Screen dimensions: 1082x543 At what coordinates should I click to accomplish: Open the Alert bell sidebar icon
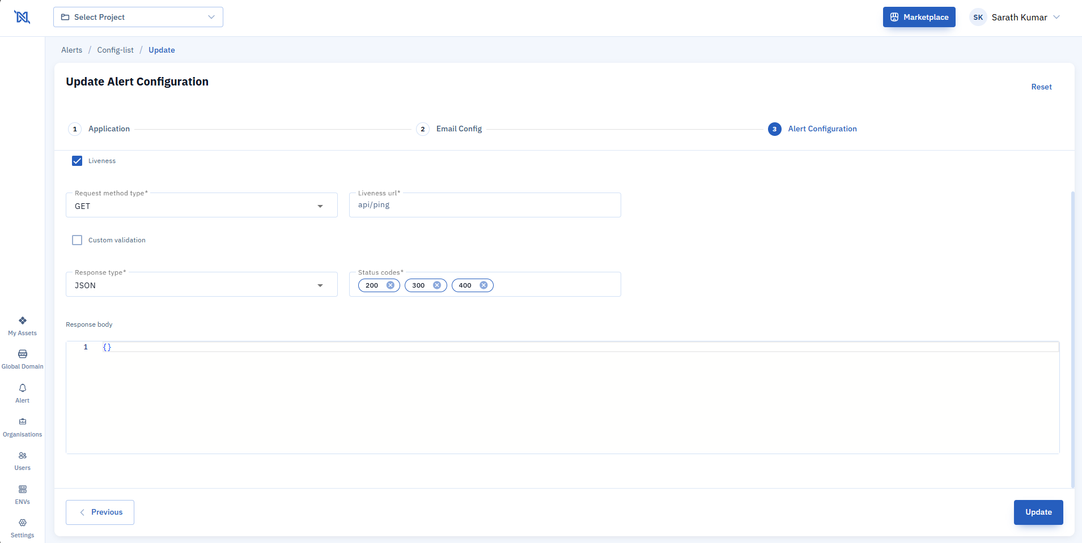tap(23, 388)
